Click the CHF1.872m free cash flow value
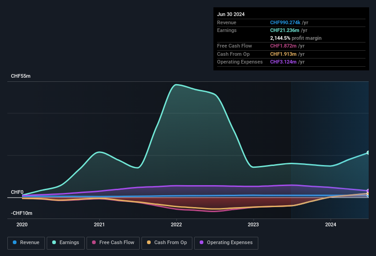This screenshot has height=256, width=376. 283,46
